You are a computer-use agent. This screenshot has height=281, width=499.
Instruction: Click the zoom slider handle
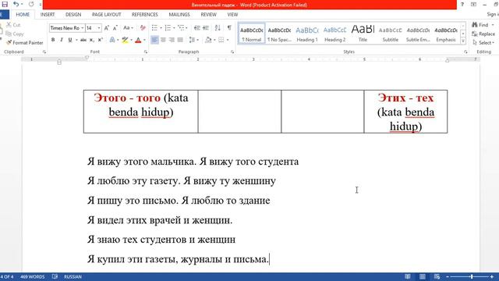click(x=472, y=276)
